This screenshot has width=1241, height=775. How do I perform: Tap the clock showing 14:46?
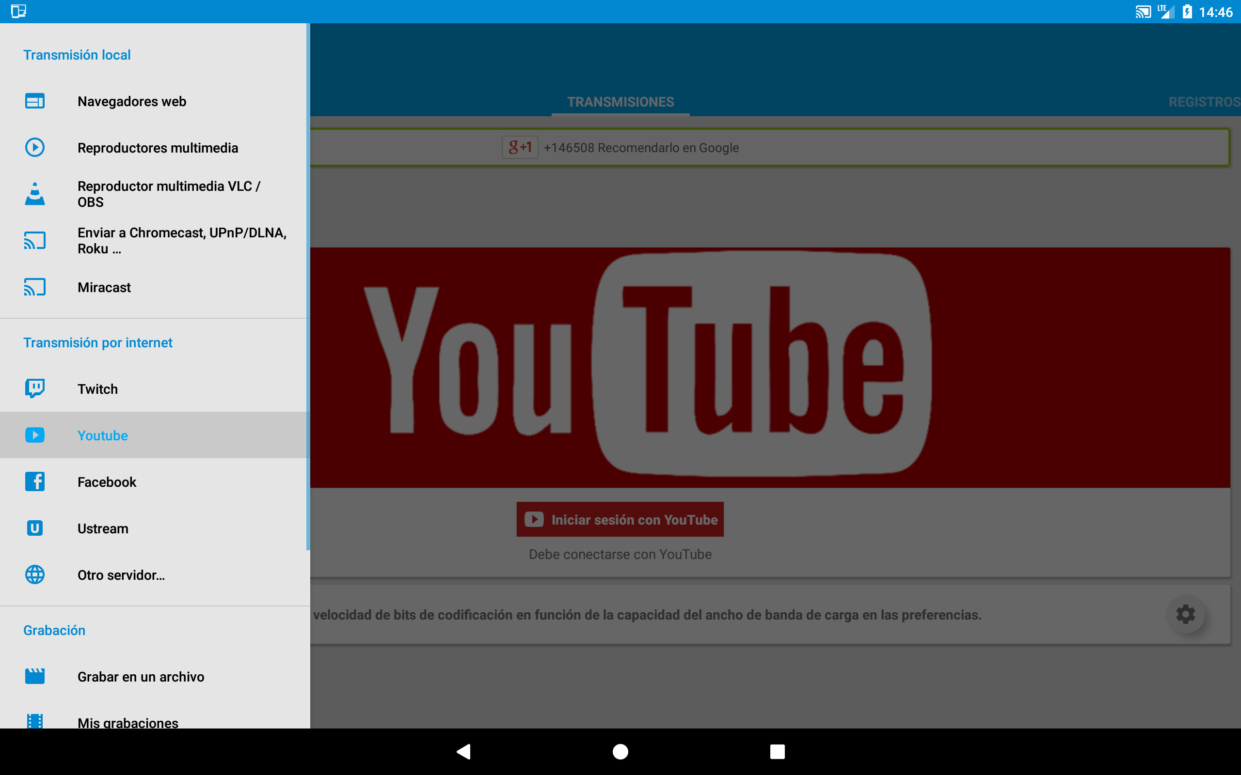click(x=1215, y=12)
